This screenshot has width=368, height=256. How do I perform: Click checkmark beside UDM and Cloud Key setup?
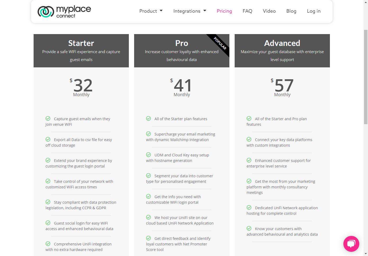(148, 155)
